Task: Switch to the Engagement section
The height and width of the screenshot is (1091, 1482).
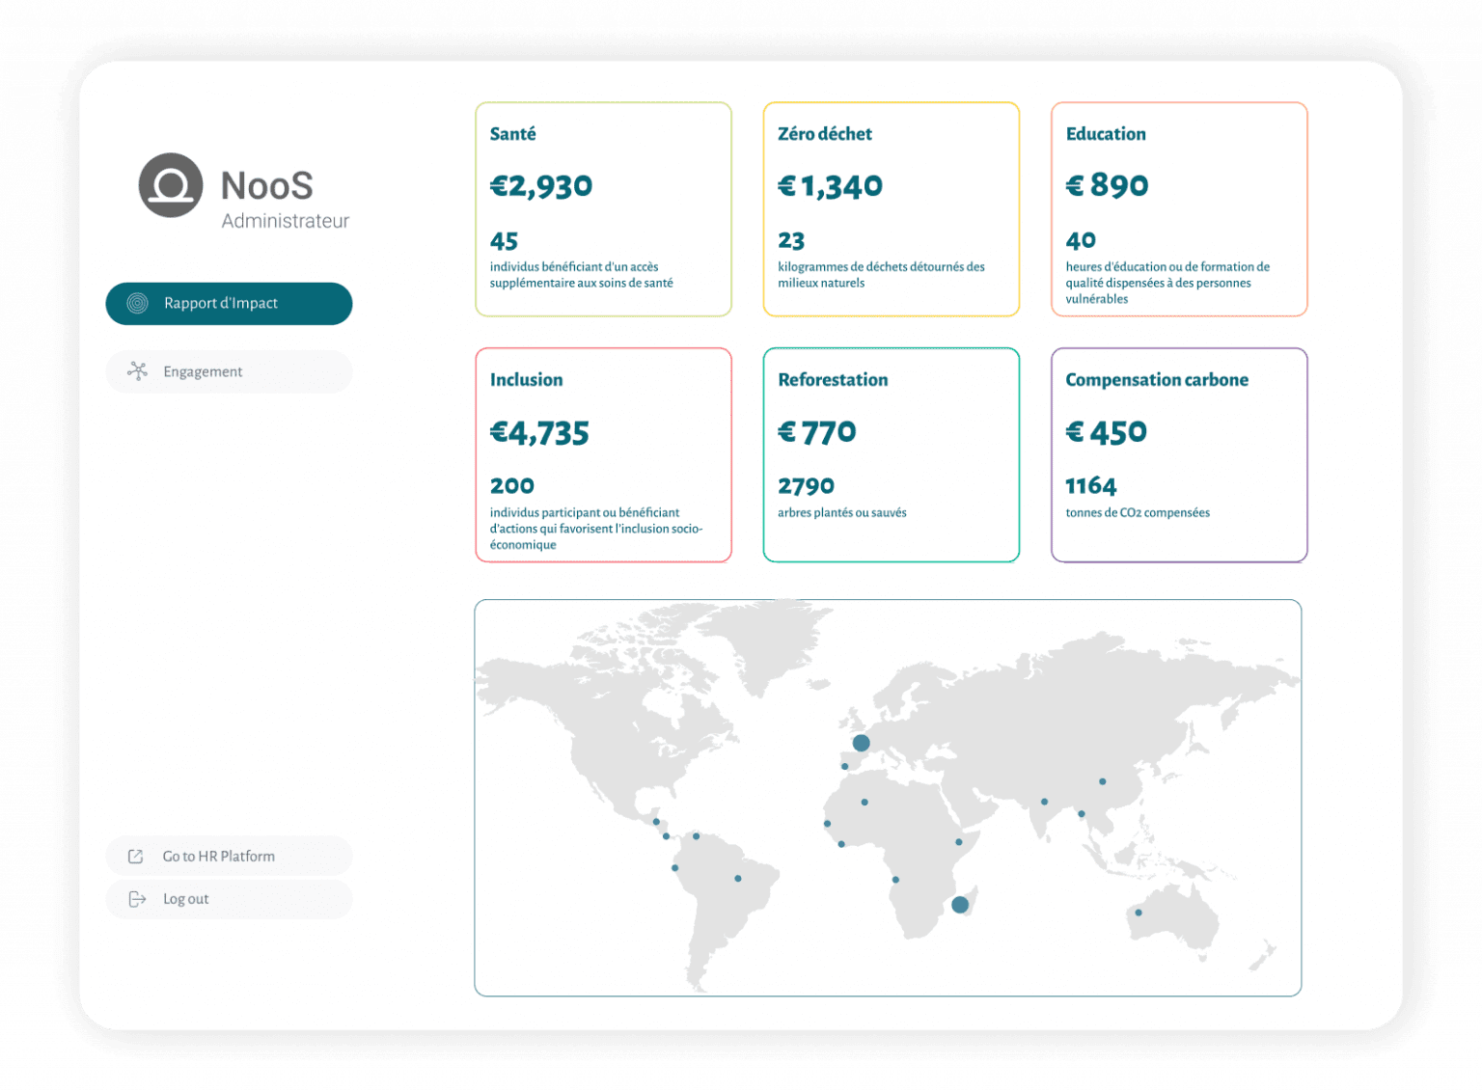Action: click(x=229, y=371)
